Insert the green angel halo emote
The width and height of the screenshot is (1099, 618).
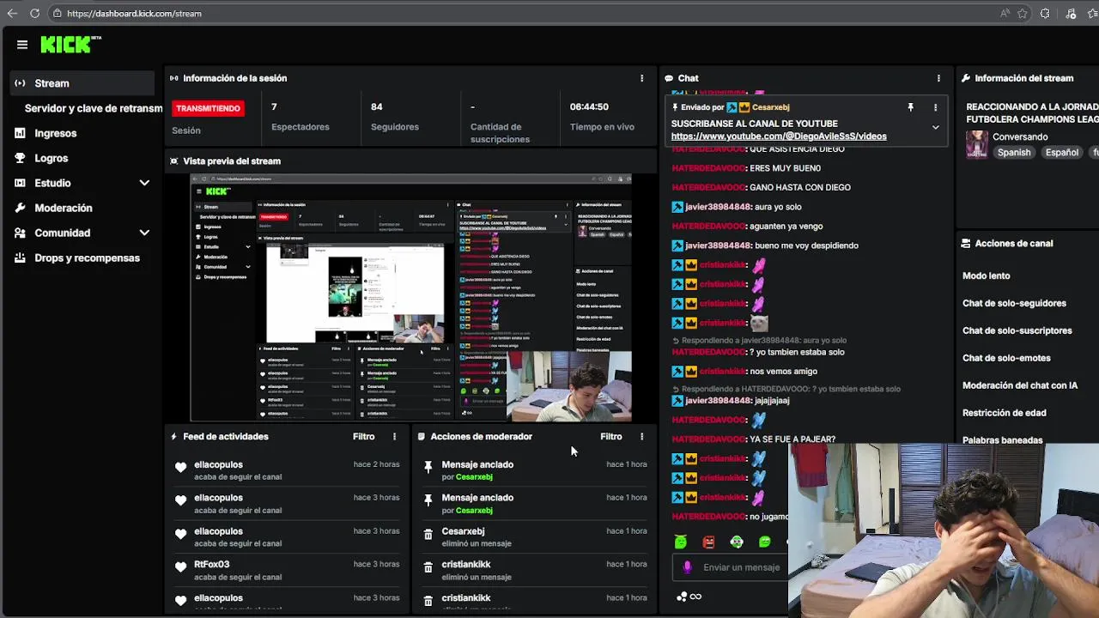[x=681, y=542]
